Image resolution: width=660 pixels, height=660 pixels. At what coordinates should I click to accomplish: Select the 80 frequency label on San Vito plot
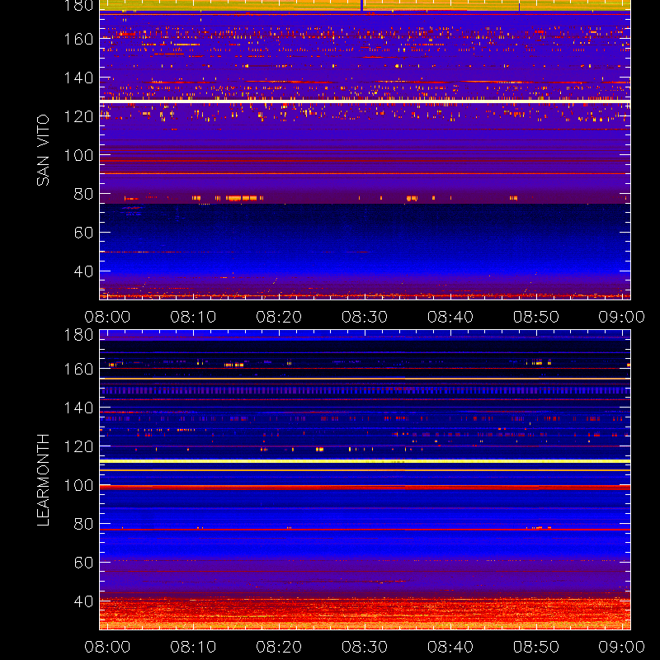[x=83, y=194]
